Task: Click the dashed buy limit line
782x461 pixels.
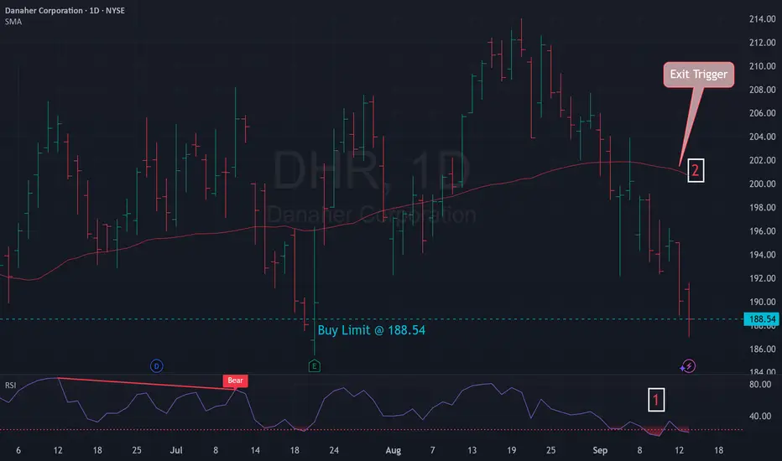Action: [x=372, y=319]
